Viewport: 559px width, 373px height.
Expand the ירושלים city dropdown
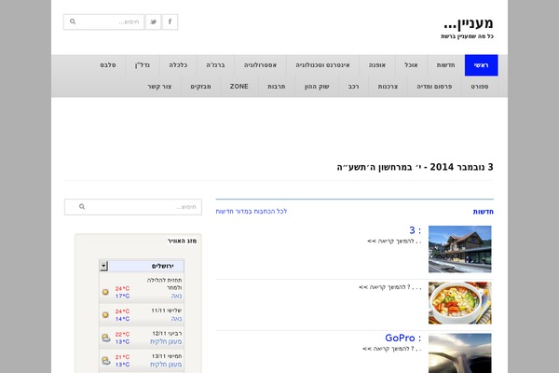103,266
